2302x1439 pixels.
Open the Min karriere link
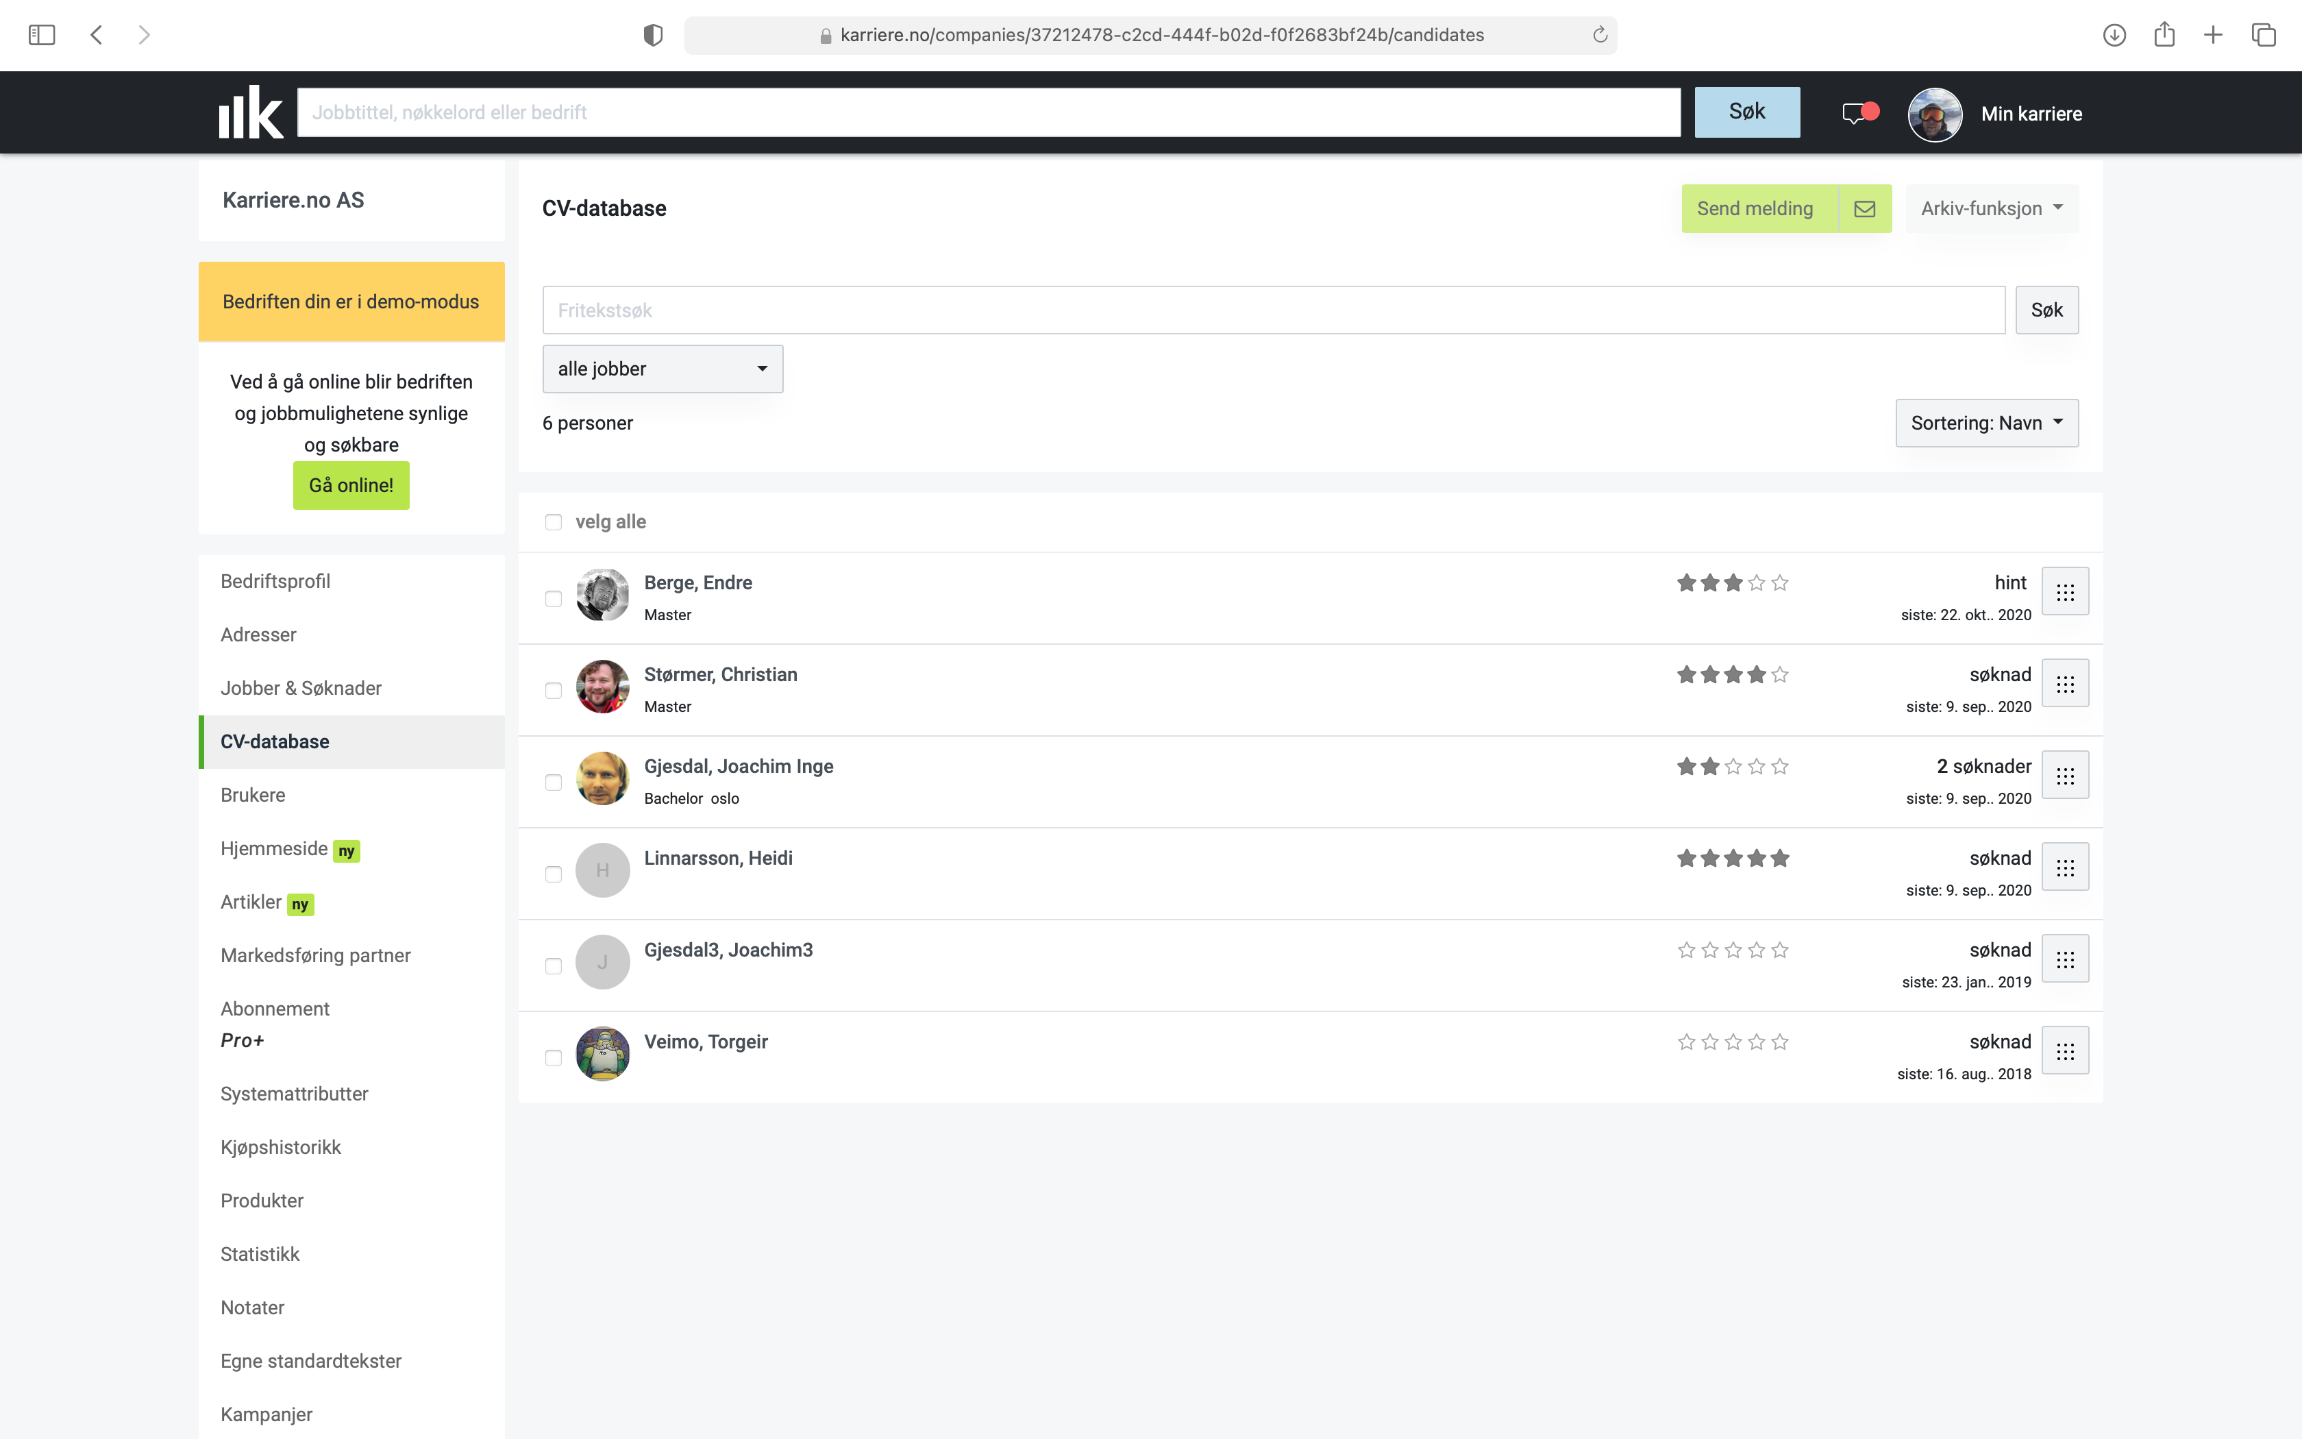(2031, 114)
